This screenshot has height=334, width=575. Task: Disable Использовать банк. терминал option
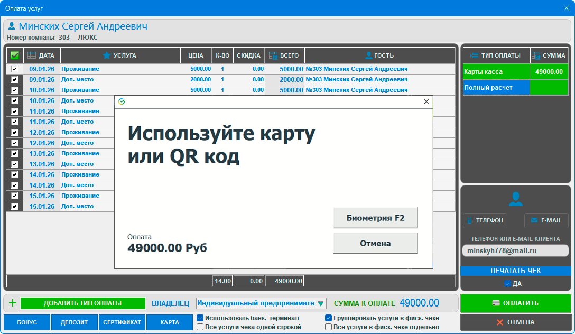[x=200, y=318]
